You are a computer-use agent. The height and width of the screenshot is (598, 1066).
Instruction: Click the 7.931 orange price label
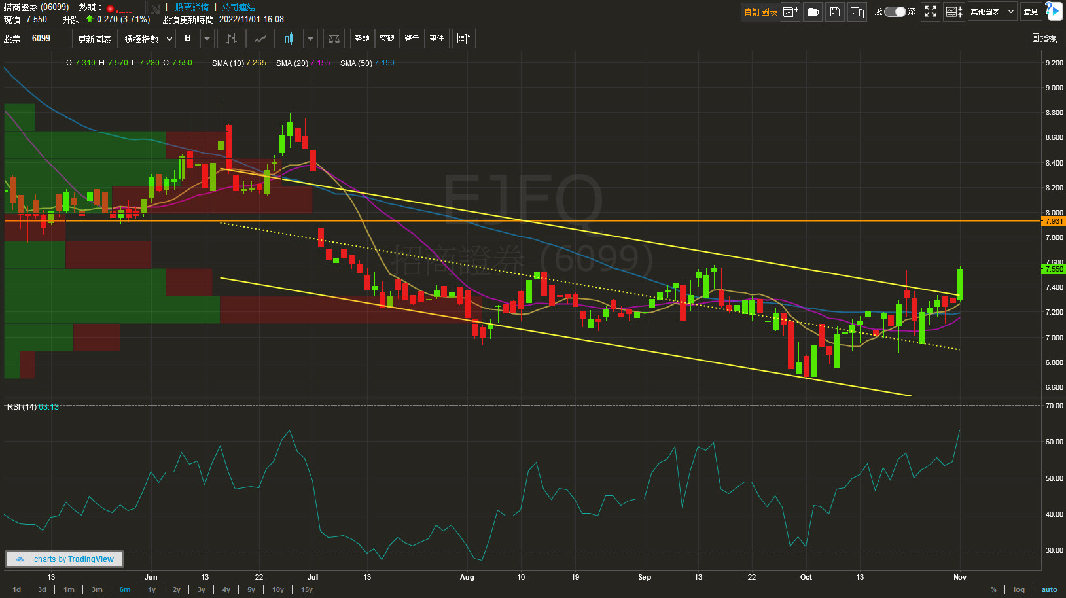[1054, 221]
